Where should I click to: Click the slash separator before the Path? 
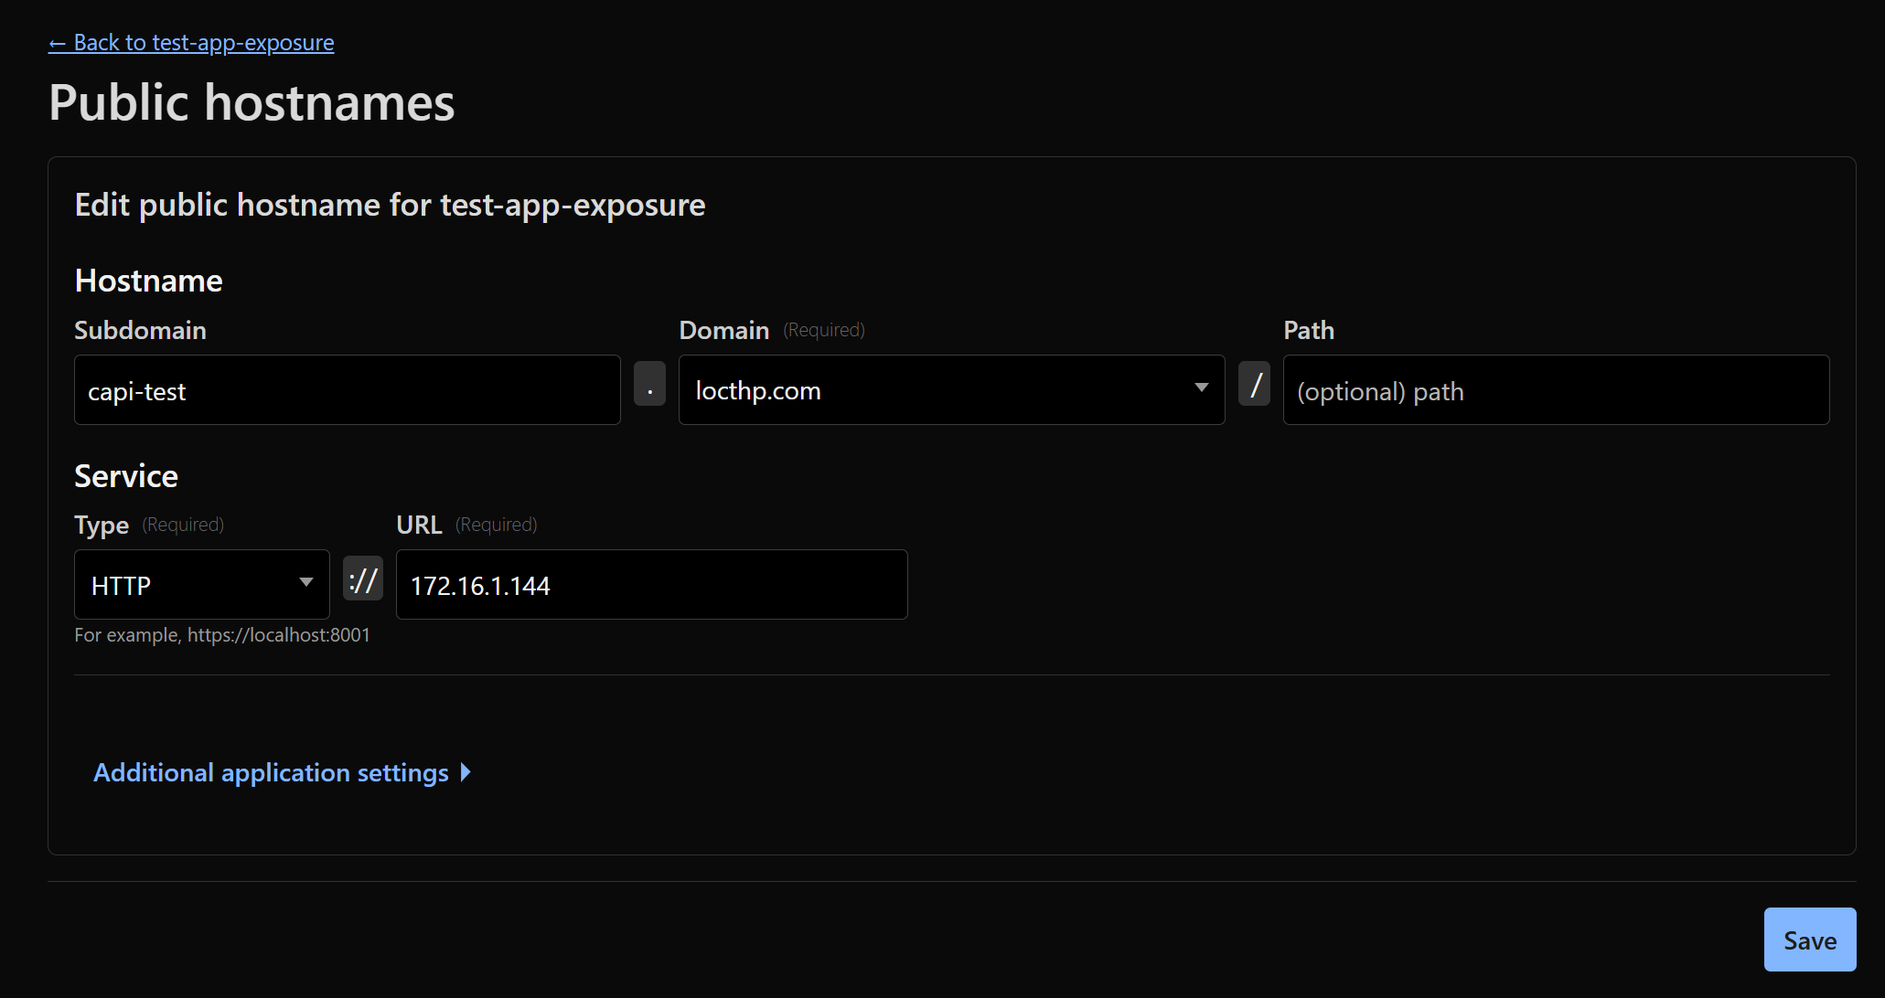coord(1254,384)
